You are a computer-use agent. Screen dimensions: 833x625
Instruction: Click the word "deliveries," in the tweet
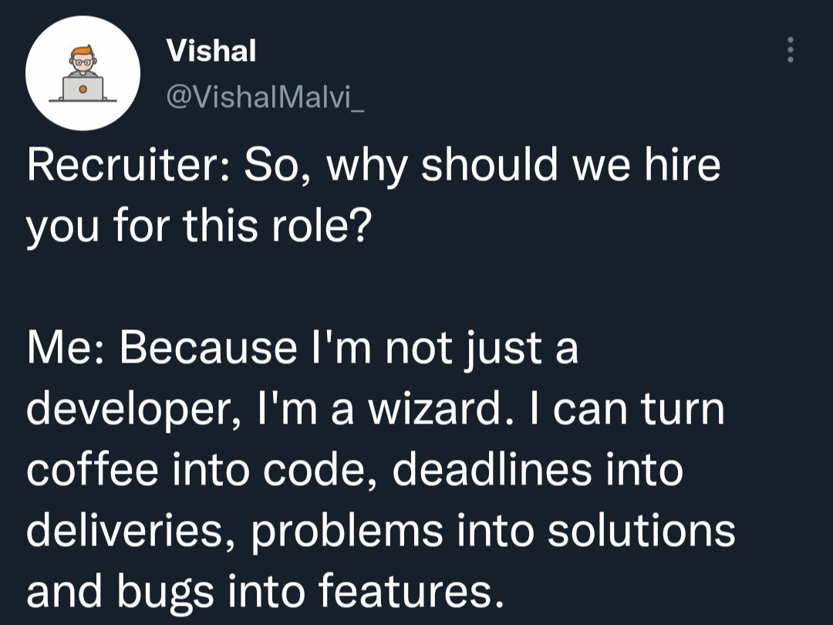point(129,531)
